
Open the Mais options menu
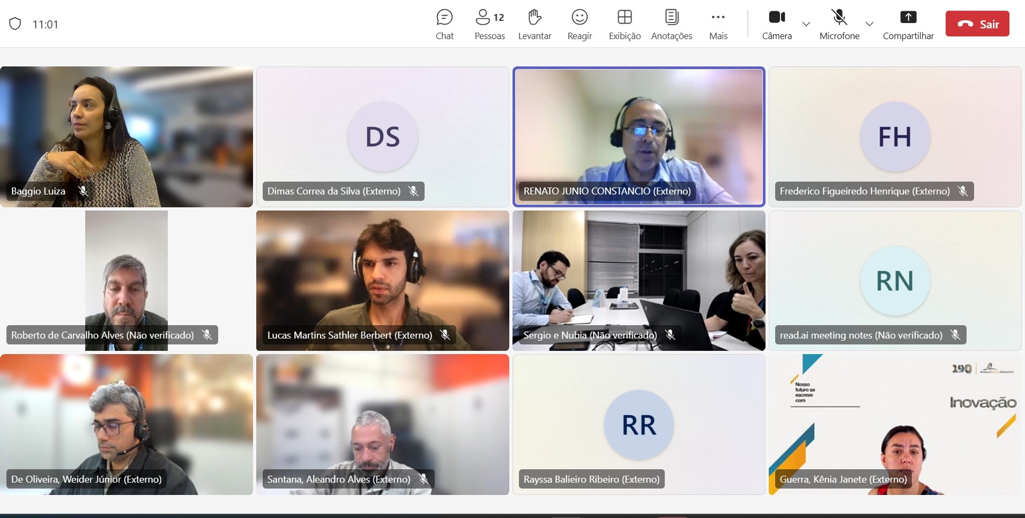(718, 24)
